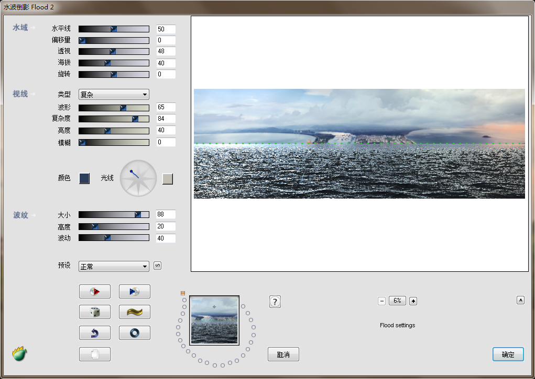Click the golden wave button
535x379 pixels.
[x=134, y=312]
